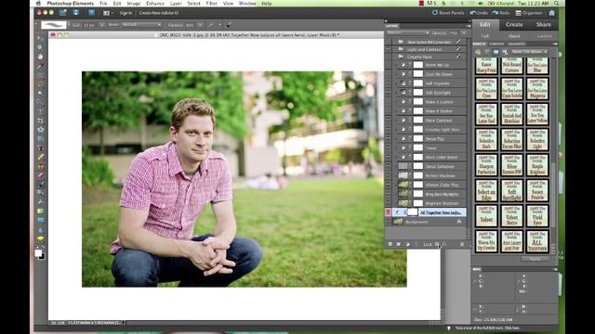595x334 pixels.
Task: Open the Layer menu
Action: (176, 4)
